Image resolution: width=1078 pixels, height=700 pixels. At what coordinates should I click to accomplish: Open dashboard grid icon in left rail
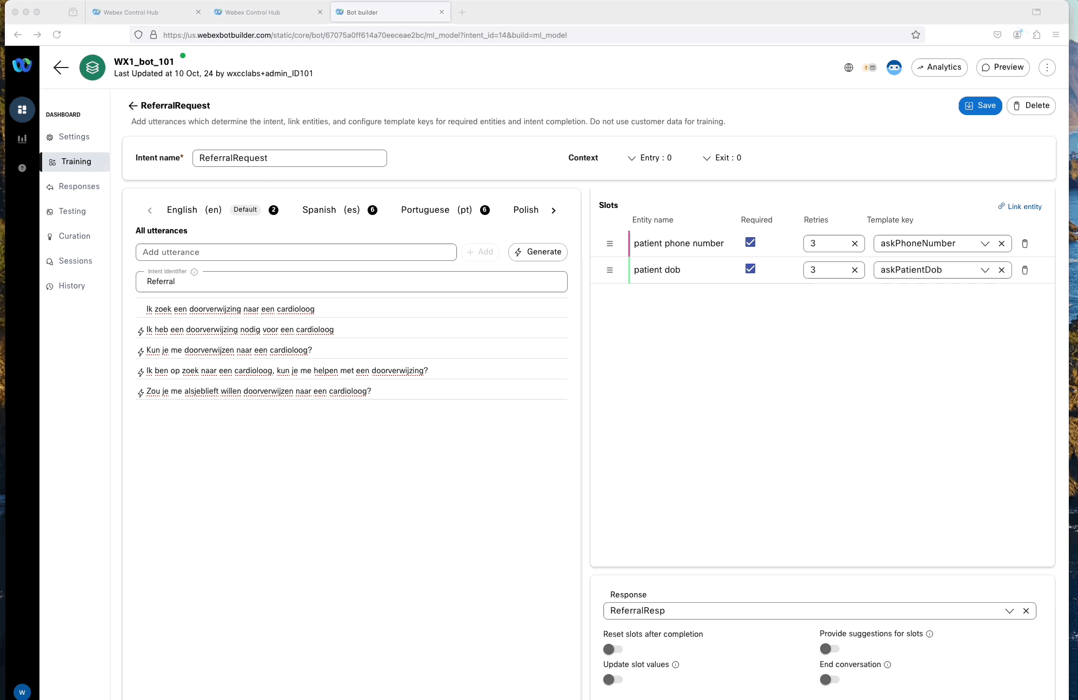tap(22, 110)
